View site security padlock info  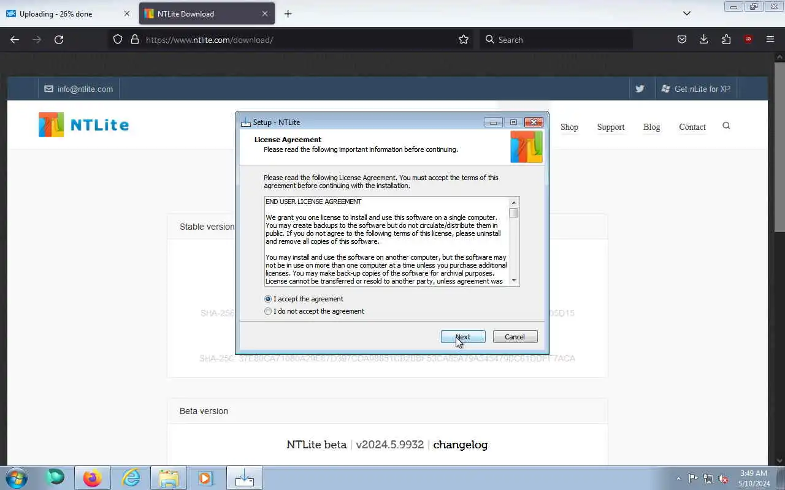click(x=135, y=39)
